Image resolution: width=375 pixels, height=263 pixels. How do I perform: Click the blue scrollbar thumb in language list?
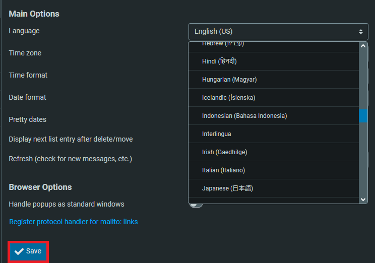tap(363, 116)
